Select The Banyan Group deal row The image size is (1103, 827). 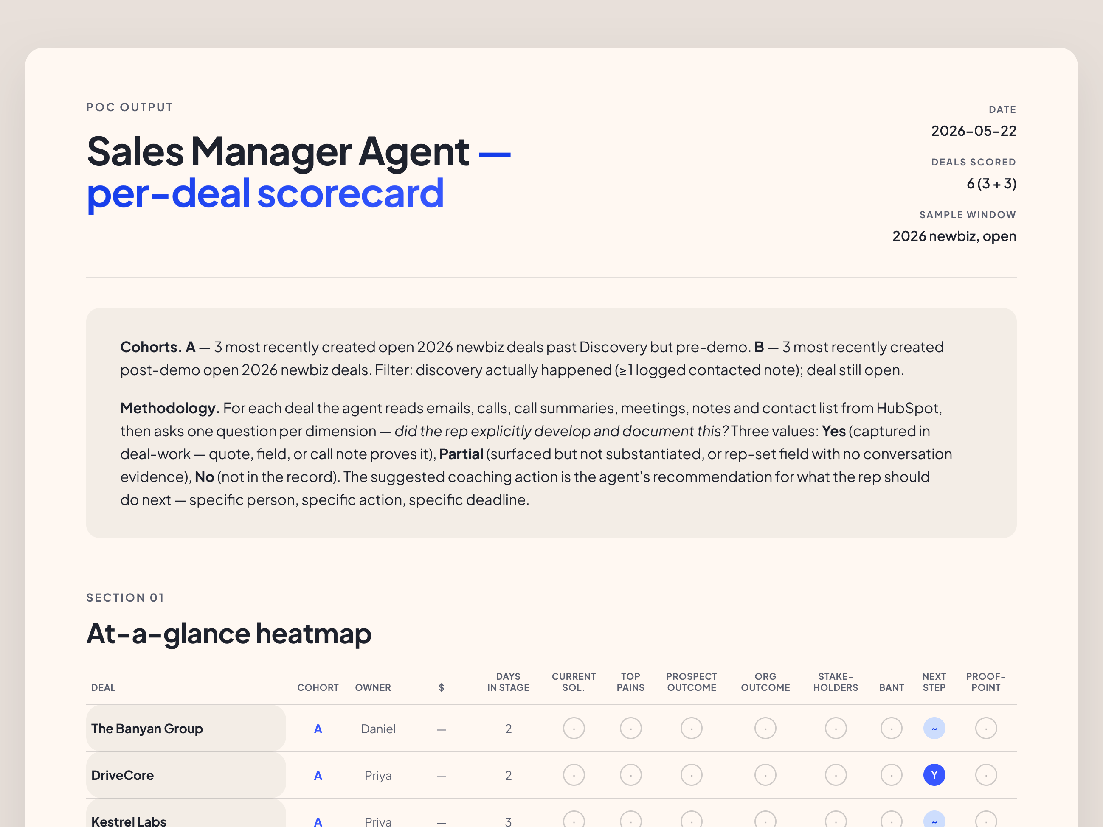pos(551,728)
